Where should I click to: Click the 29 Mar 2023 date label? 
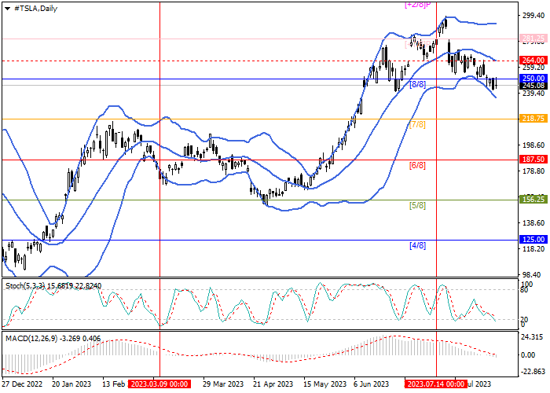(x=223, y=384)
